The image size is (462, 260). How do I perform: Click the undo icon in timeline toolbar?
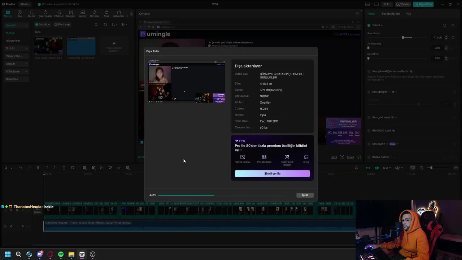point(21,168)
